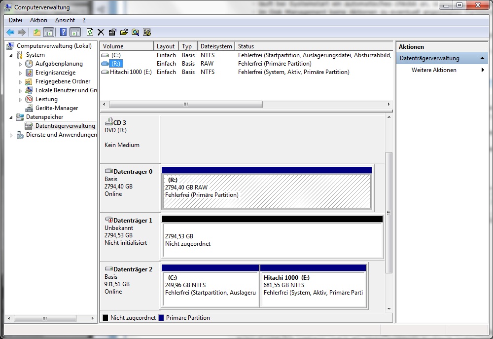493x339 pixels.
Task: Collapse the Datenträgerverwaltung actions section
Action: click(482, 58)
